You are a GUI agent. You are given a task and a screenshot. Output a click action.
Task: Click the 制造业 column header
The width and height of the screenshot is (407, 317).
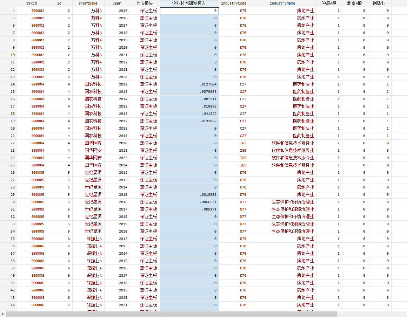tap(379, 3)
